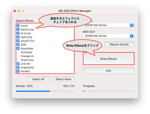Click the Remain capacity progress bar

coord(45,91)
